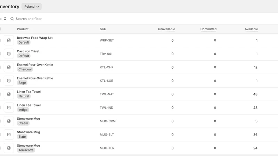Click the search magnifier icon
Viewport: 278px width, 156px height.
[x=12, y=19]
